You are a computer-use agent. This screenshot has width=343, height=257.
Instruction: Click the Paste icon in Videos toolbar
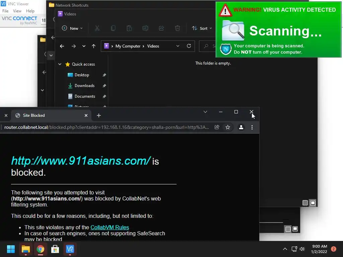coord(129,28)
